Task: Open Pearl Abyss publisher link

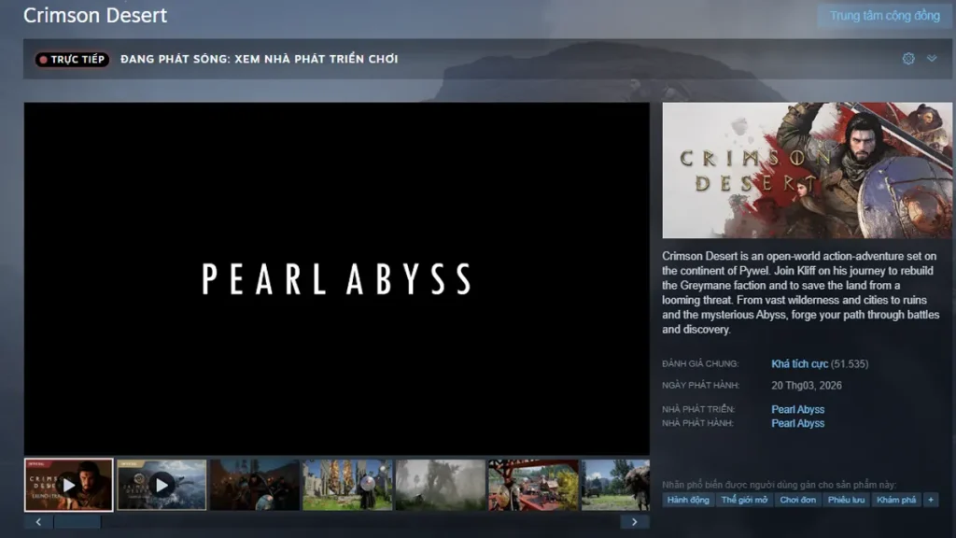Action: (x=797, y=423)
